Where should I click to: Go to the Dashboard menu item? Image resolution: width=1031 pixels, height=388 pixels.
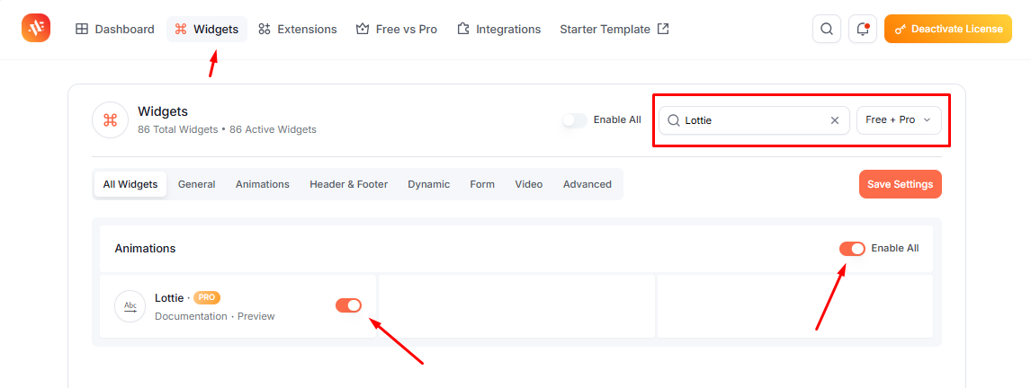click(x=115, y=29)
